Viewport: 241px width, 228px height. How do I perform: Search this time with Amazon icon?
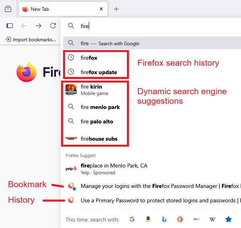[148, 219]
